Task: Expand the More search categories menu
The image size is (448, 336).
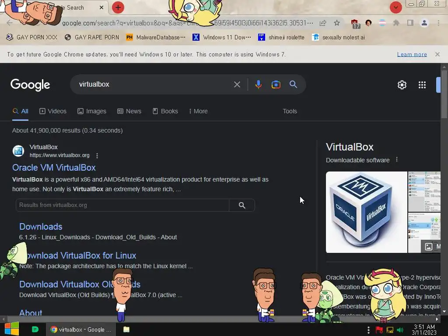Action: [x=198, y=111]
